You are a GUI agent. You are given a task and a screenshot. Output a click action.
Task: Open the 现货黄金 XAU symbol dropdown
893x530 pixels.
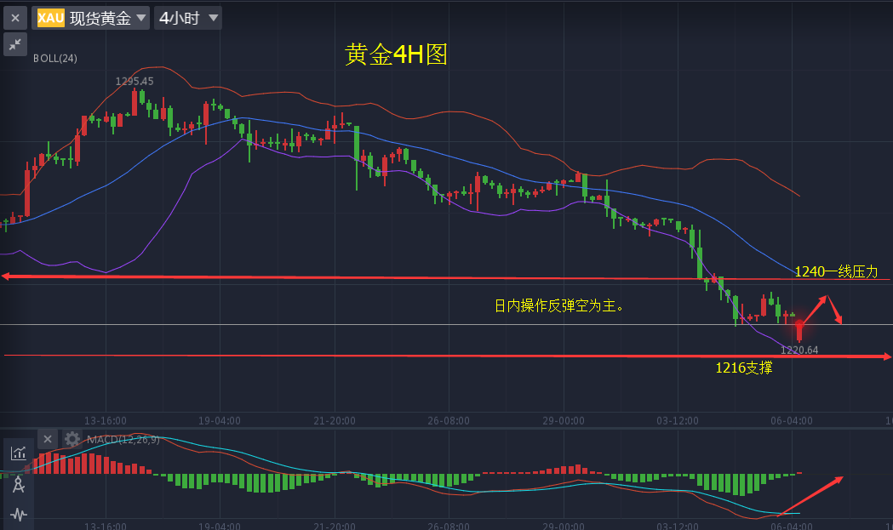92,18
